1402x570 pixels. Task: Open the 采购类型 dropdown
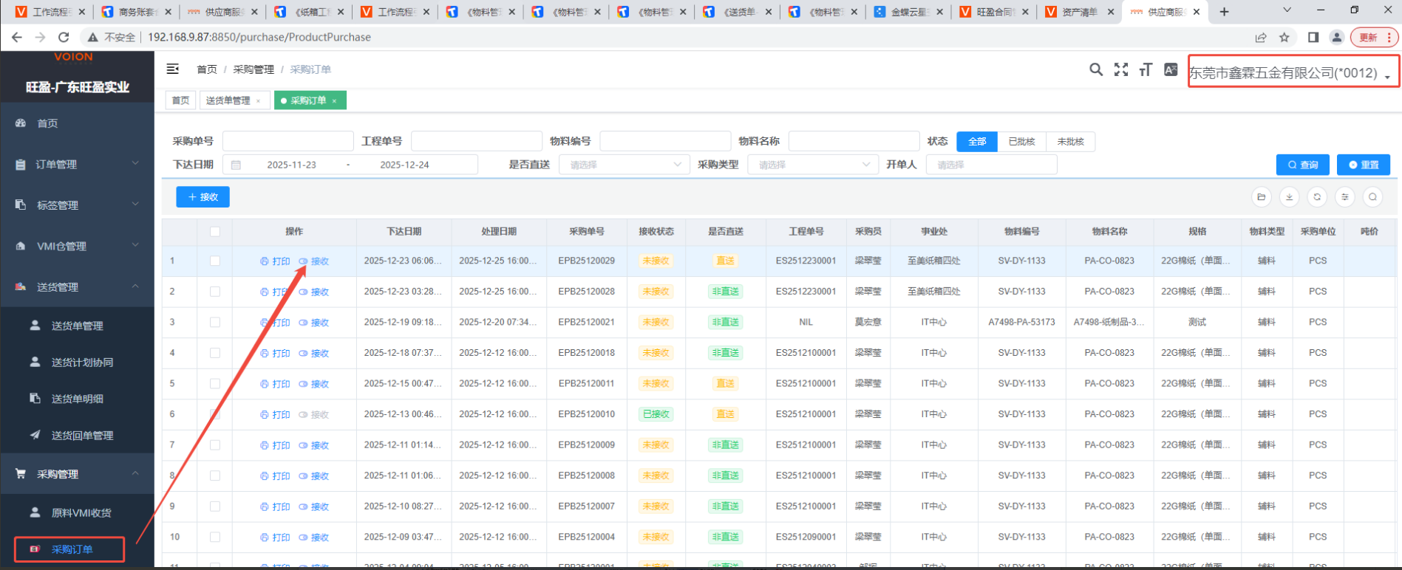pyautogui.click(x=813, y=165)
